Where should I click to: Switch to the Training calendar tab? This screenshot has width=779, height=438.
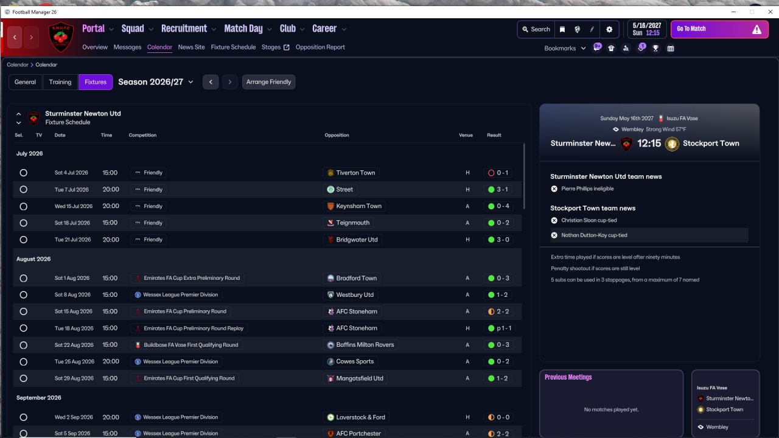pyautogui.click(x=60, y=82)
